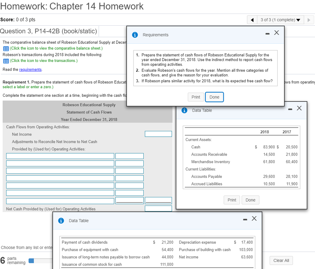
Task: Click Merchandise Inventory 2018 value 61,800
Action: (x=269, y=162)
